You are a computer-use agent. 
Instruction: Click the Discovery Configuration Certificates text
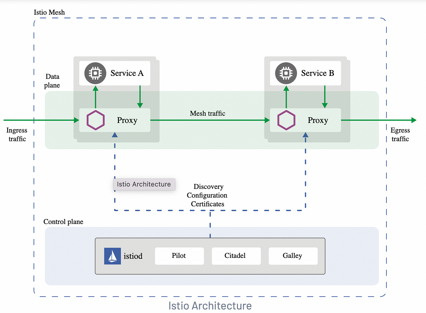(x=207, y=195)
